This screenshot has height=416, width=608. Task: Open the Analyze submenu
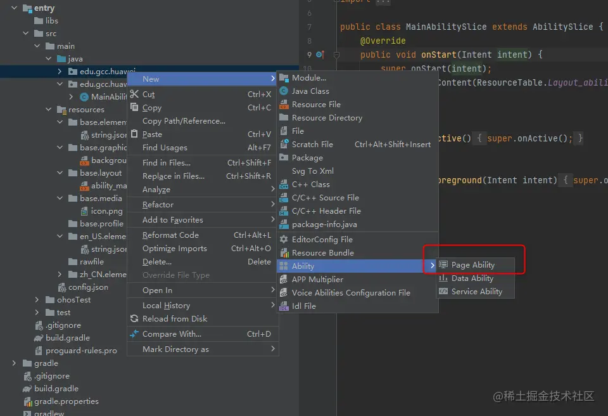tap(203, 189)
